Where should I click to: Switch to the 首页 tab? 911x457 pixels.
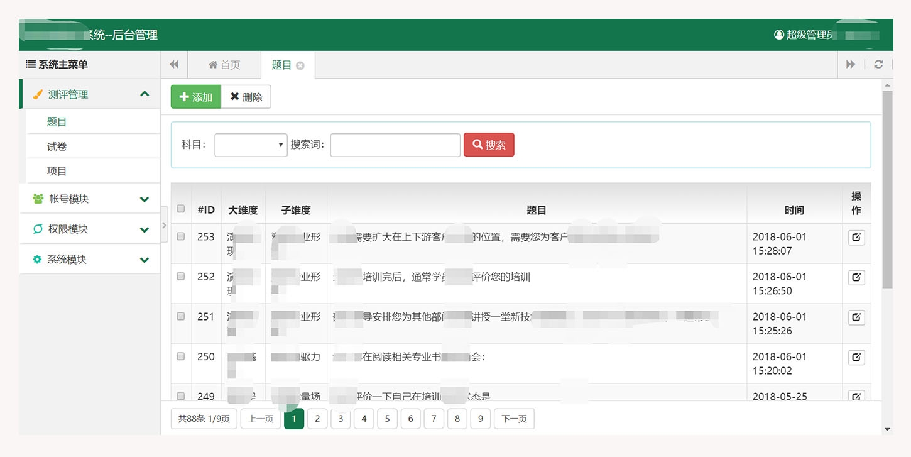click(x=224, y=65)
